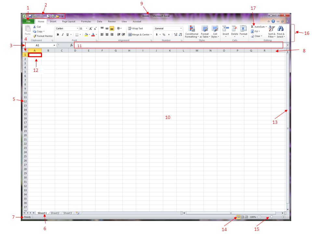Align text right
Viewport: 312px width, 234px height.
(x=112, y=35)
